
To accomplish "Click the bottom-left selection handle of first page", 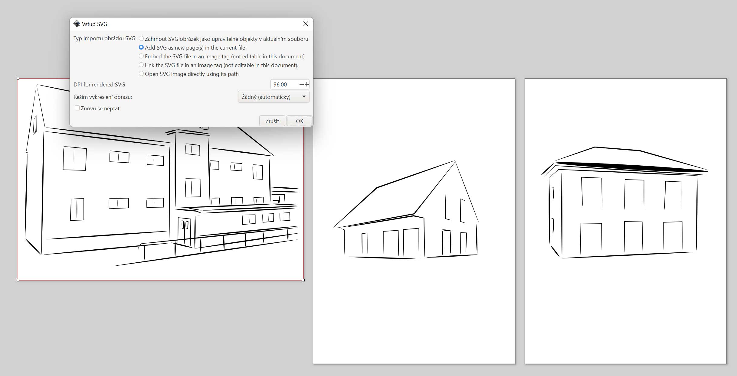I will click(x=18, y=280).
